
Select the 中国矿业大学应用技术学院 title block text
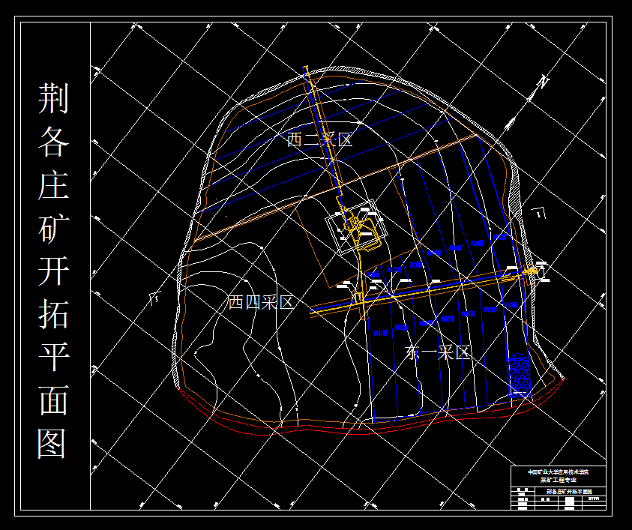pyautogui.click(x=559, y=472)
